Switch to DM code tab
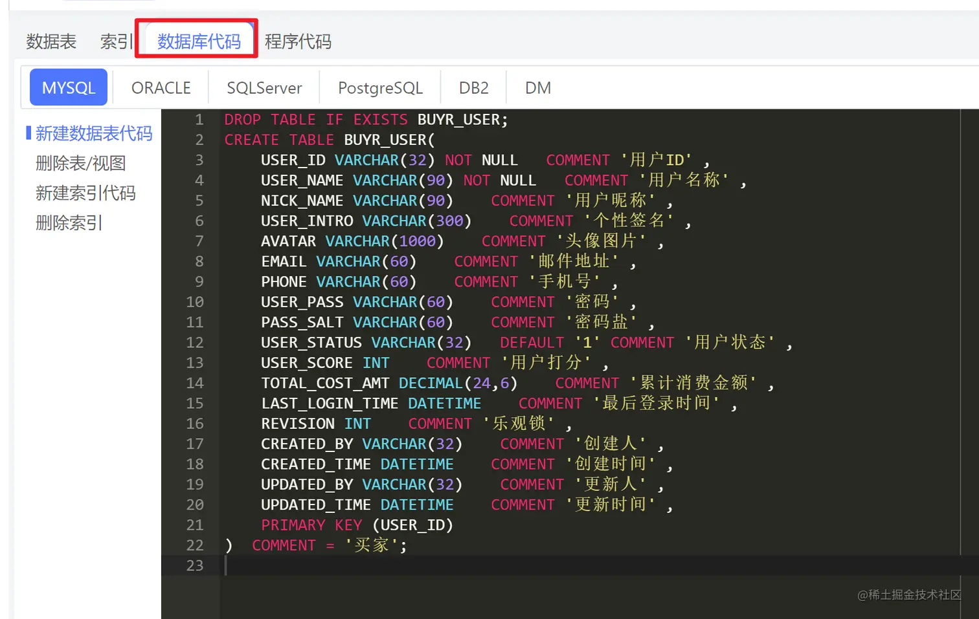 click(x=538, y=87)
